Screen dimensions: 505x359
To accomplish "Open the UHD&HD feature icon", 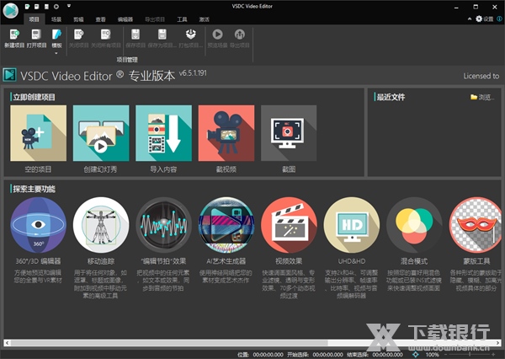I will coord(352,225).
